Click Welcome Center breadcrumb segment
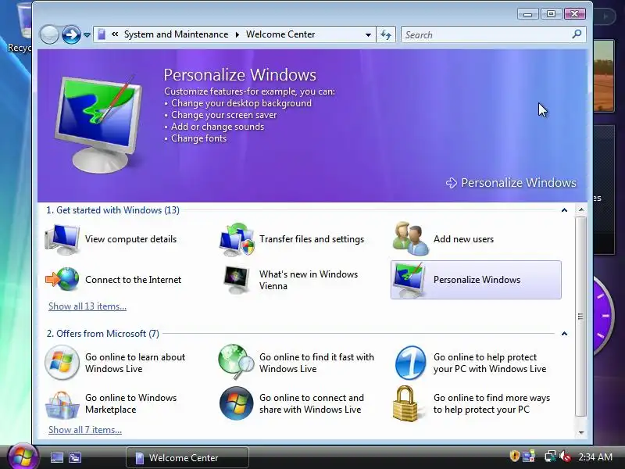This screenshot has height=469, width=625. tap(280, 34)
